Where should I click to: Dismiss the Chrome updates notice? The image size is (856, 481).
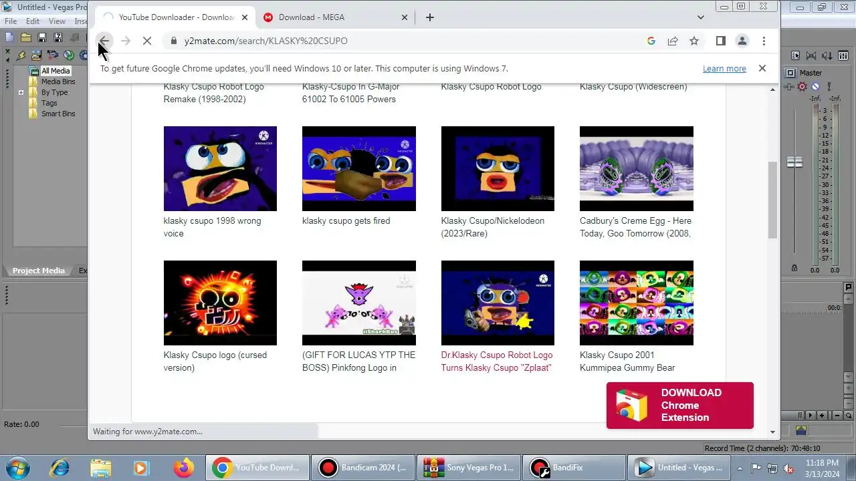click(x=762, y=68)
